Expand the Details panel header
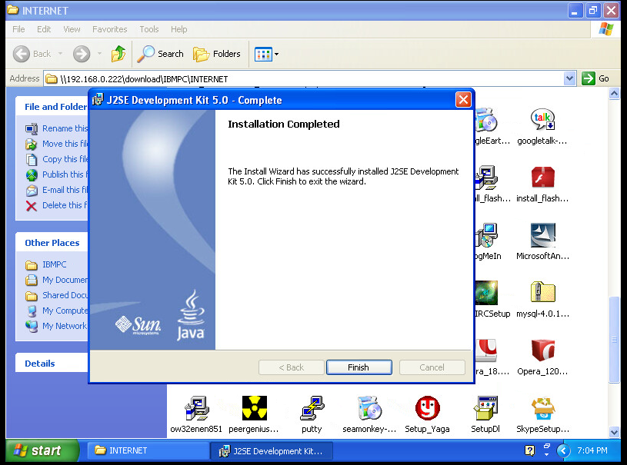Viewport: 627px width, 465px height. 52,363
